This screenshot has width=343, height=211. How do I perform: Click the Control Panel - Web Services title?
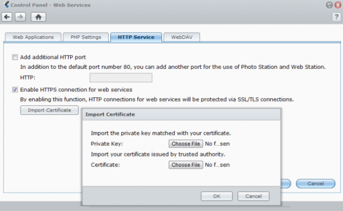pos(50,5)
